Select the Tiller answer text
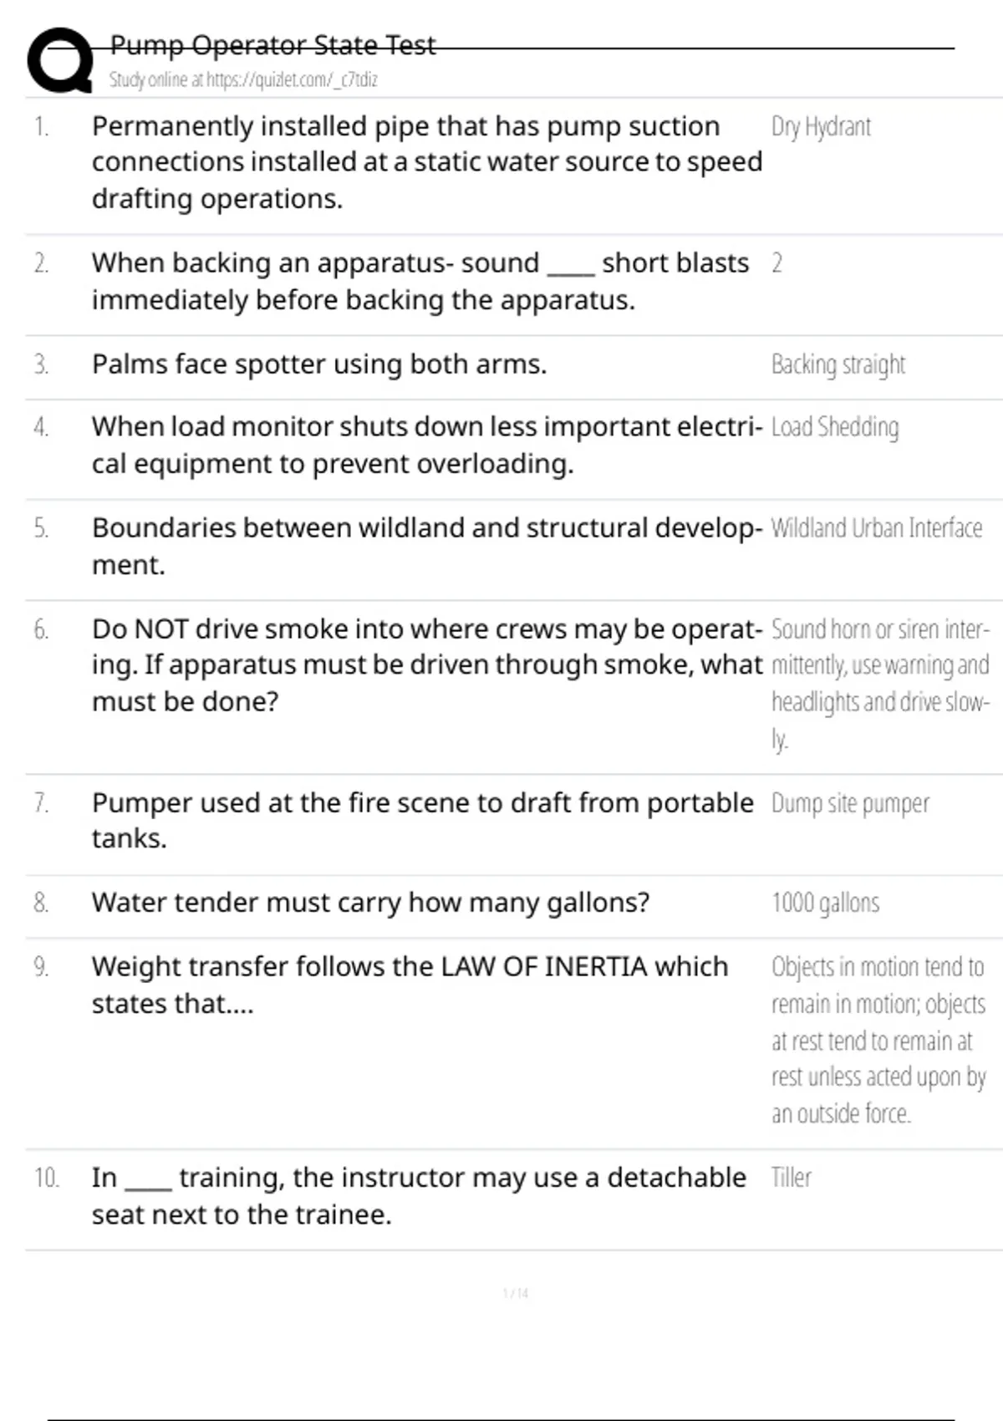This screenshot has width=1003, height=1421. 791,1179
